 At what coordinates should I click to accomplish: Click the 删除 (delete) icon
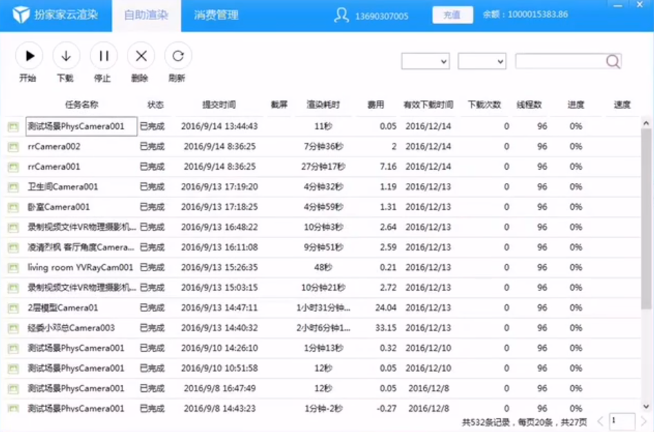tap(141, 56)
